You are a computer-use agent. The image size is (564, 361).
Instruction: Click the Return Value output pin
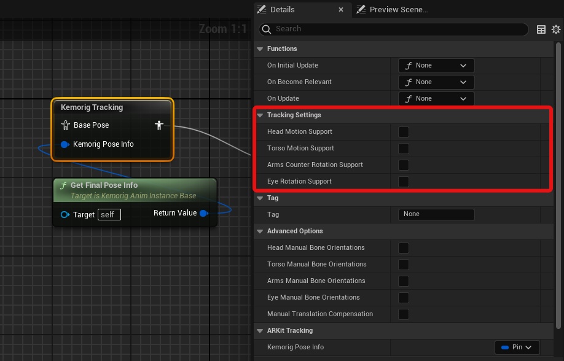click(204, 213)
